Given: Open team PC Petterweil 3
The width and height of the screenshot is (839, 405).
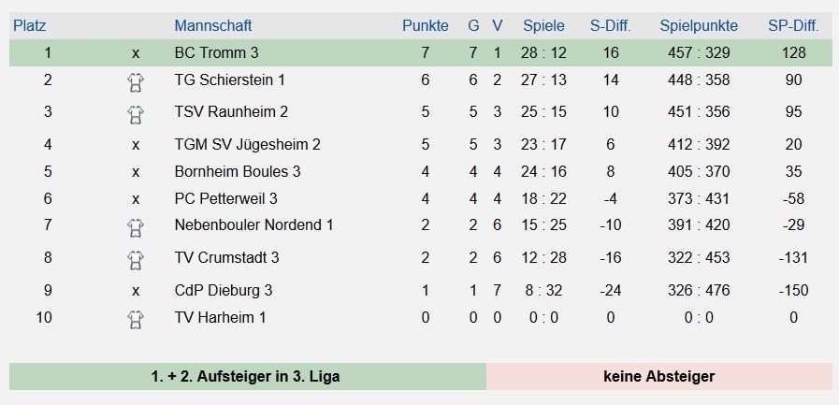Looking at the screenshot, I should (225, 199).
